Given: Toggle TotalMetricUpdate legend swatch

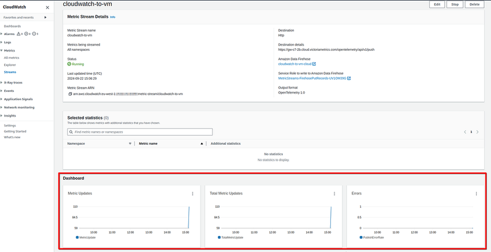Looking at the screenshot, I should point(219,238).
